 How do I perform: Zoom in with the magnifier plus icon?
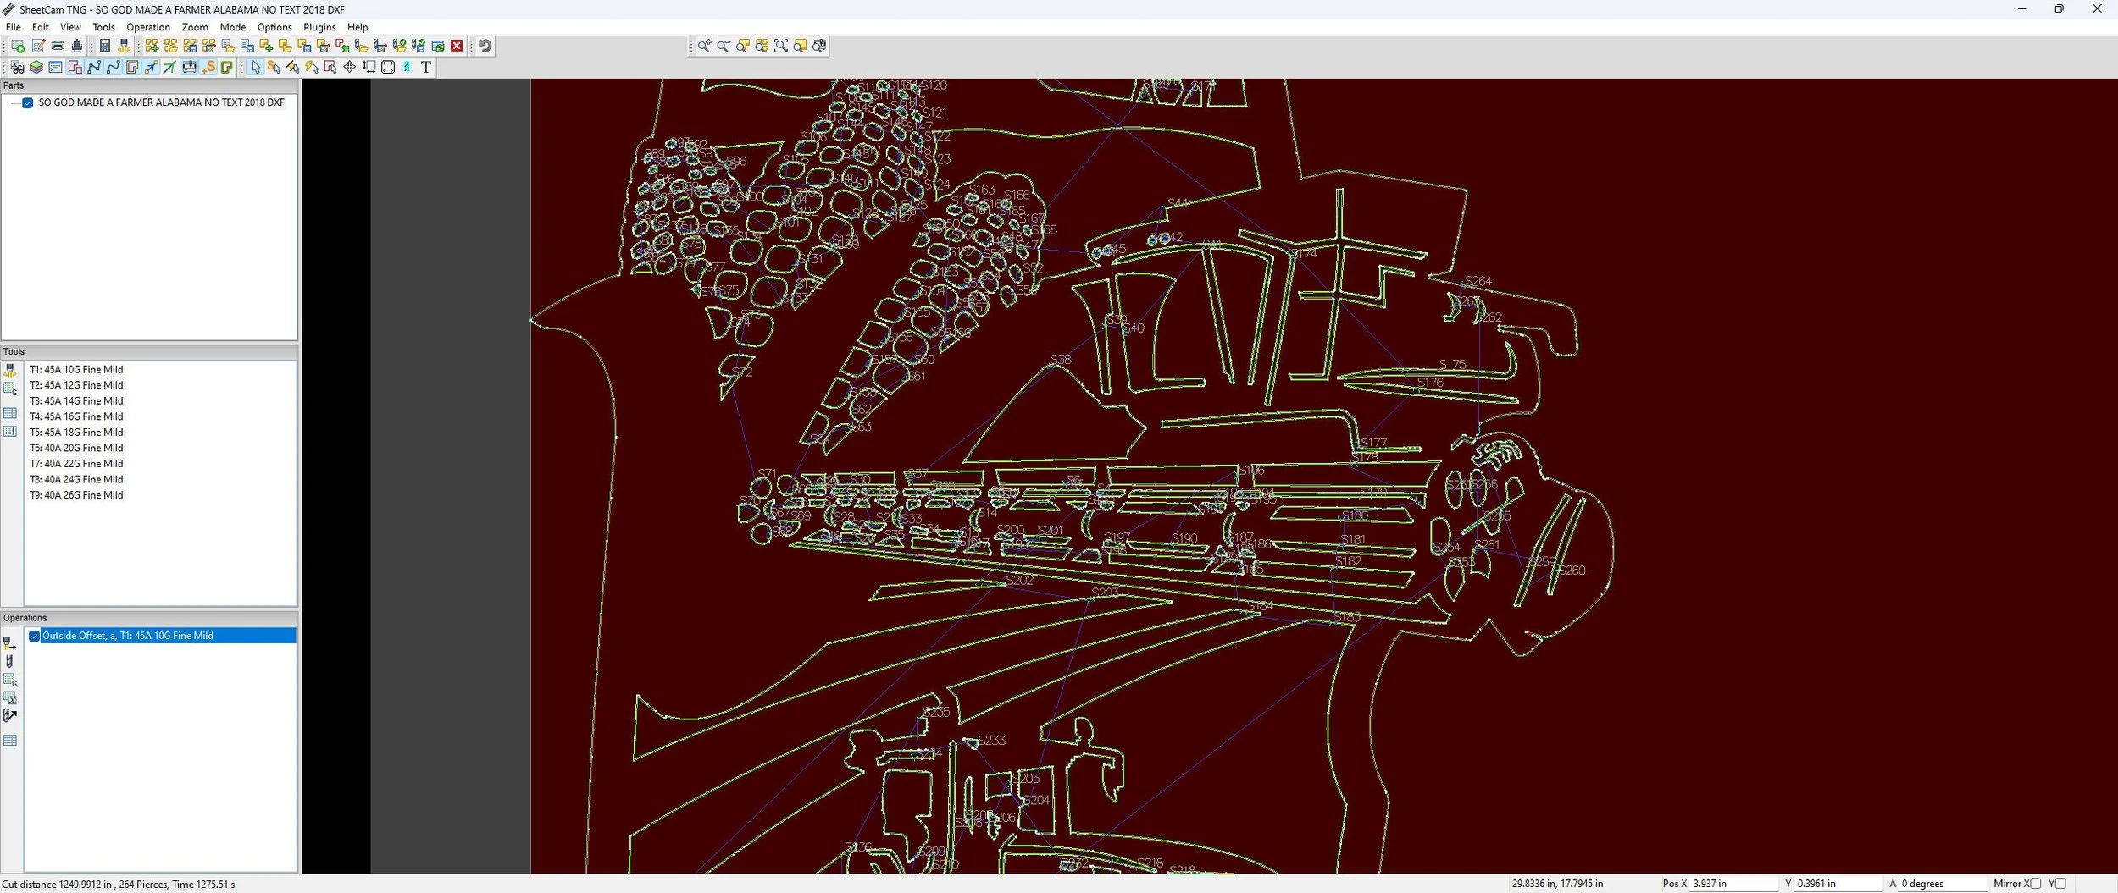(704, 46)
